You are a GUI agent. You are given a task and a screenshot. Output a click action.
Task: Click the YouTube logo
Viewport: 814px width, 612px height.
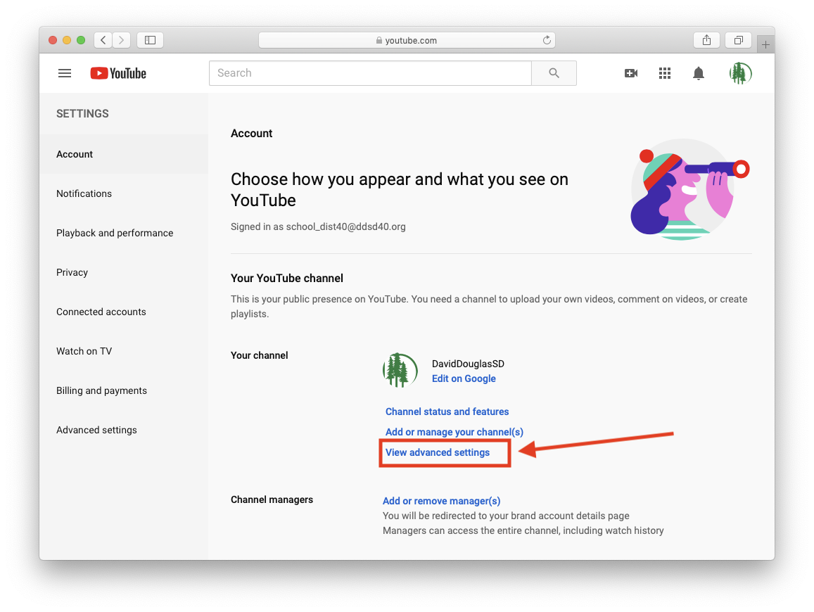[118, 73]
